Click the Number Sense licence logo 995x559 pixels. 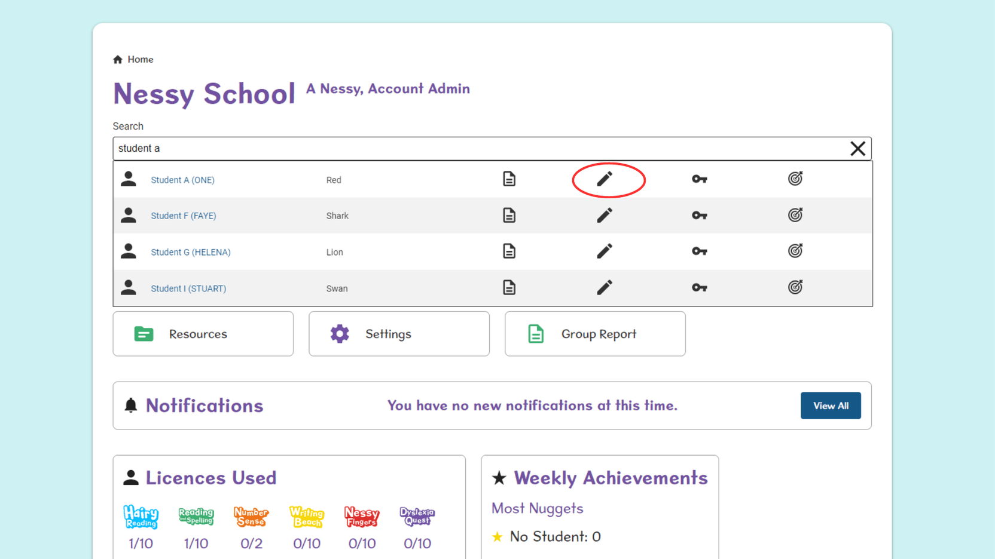pyautogui.click(x=251, y=517)
